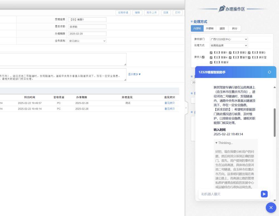Click the chat panel scrollbar thumb

(x=275, y=122)
